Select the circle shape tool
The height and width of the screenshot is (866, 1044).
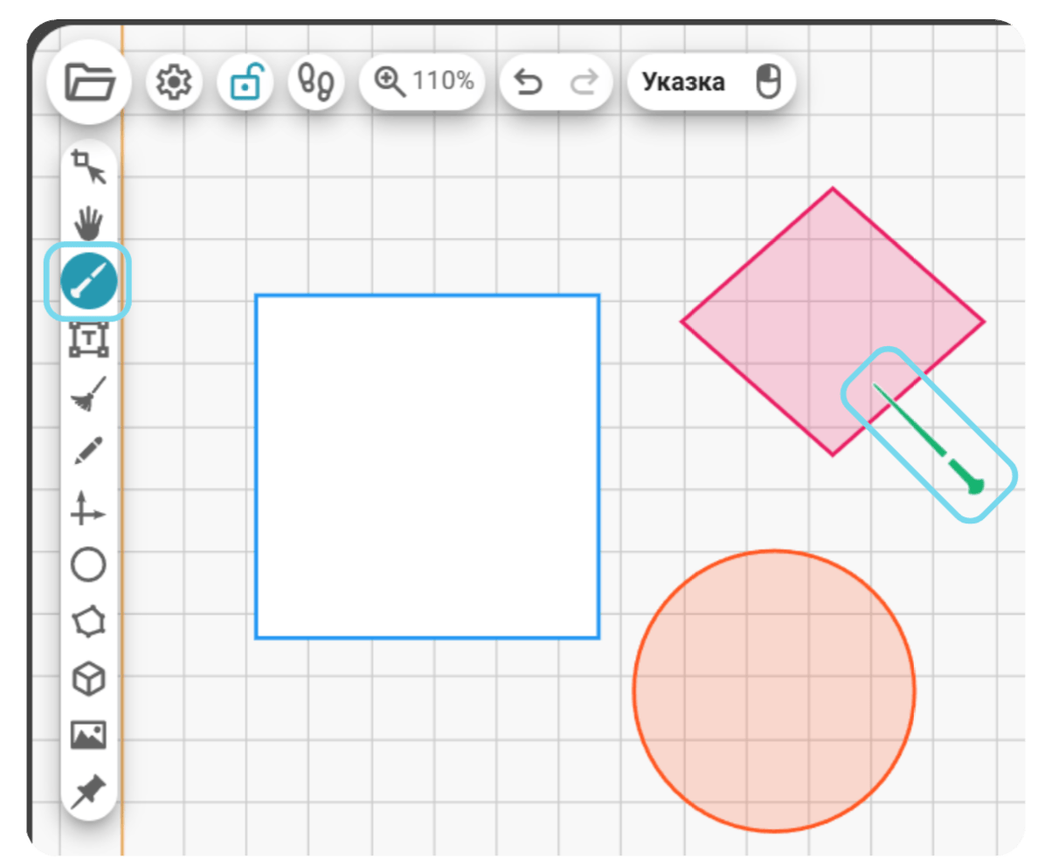tap(88, 565)
